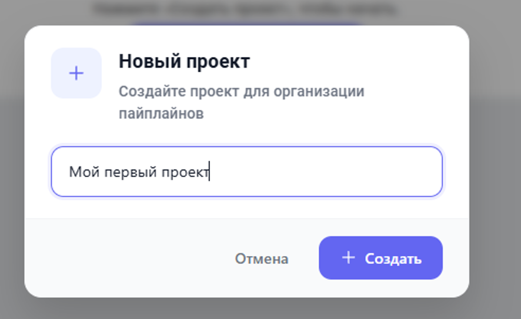Click the dialog footer left of Отмена
Image resolution: width=521 pixels, height=319 pixels.
[118, 258]
